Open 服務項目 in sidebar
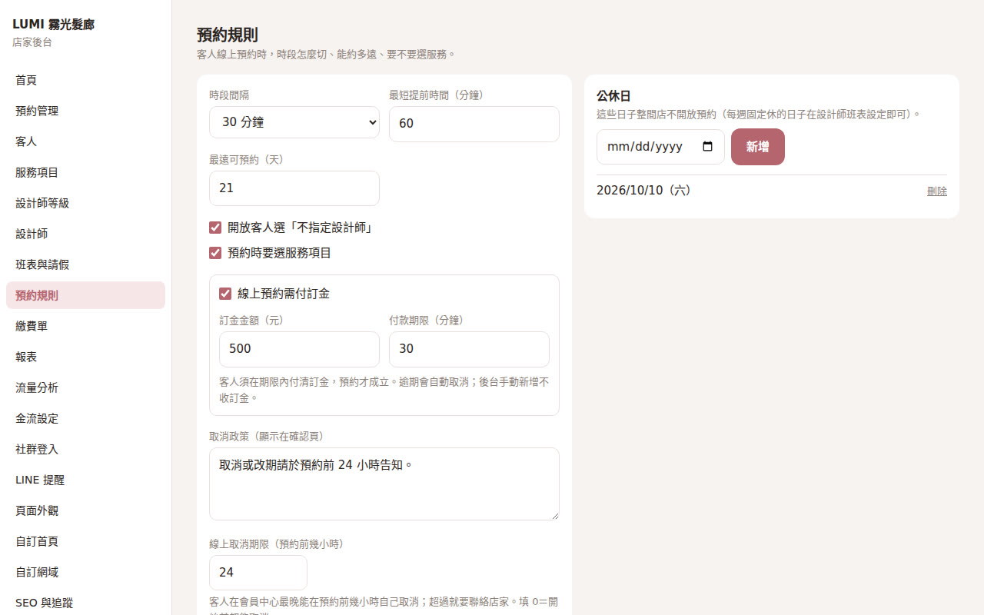Screen dimensions: 984x615 click(85, 172)
